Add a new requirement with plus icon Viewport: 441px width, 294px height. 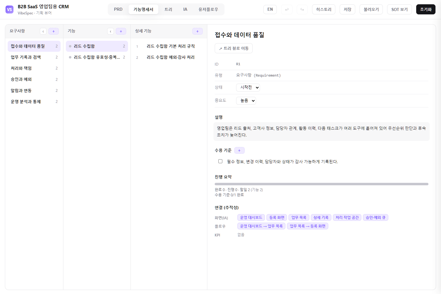(x=54, y=31)
